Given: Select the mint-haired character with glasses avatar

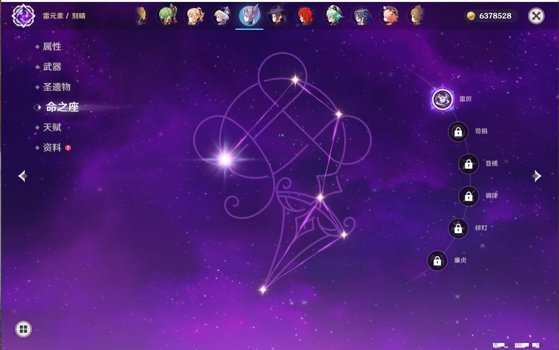Looking at the screenshot, I should click(x=333, y=16).
